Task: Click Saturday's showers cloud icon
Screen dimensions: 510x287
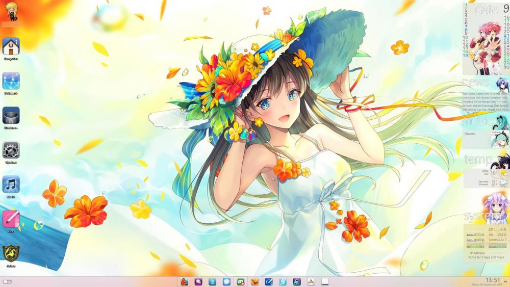Action: click(x=503, y=183)
